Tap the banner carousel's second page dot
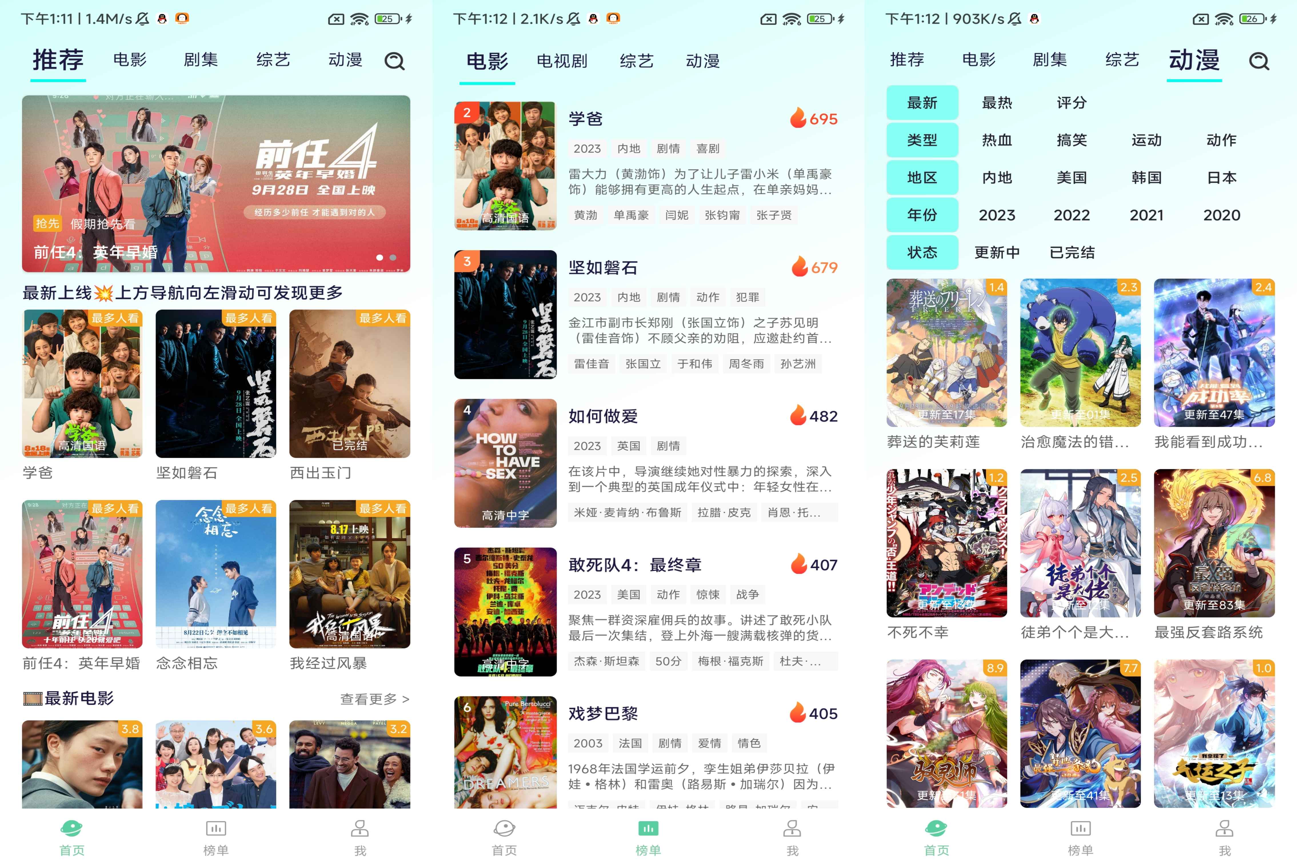 point(392,257)
